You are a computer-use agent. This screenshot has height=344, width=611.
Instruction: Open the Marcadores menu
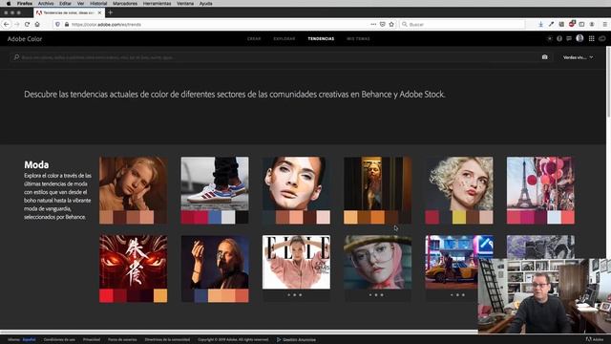[125, 3]
